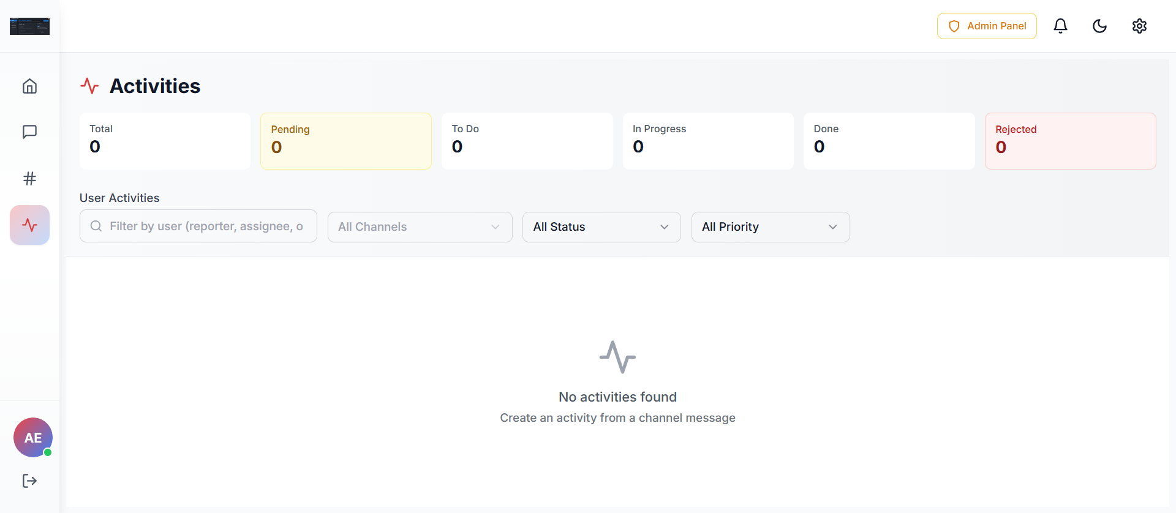Open the Messages chat icon in sidebar
This screenshot has height=513, width=1176.
[29, 132]
